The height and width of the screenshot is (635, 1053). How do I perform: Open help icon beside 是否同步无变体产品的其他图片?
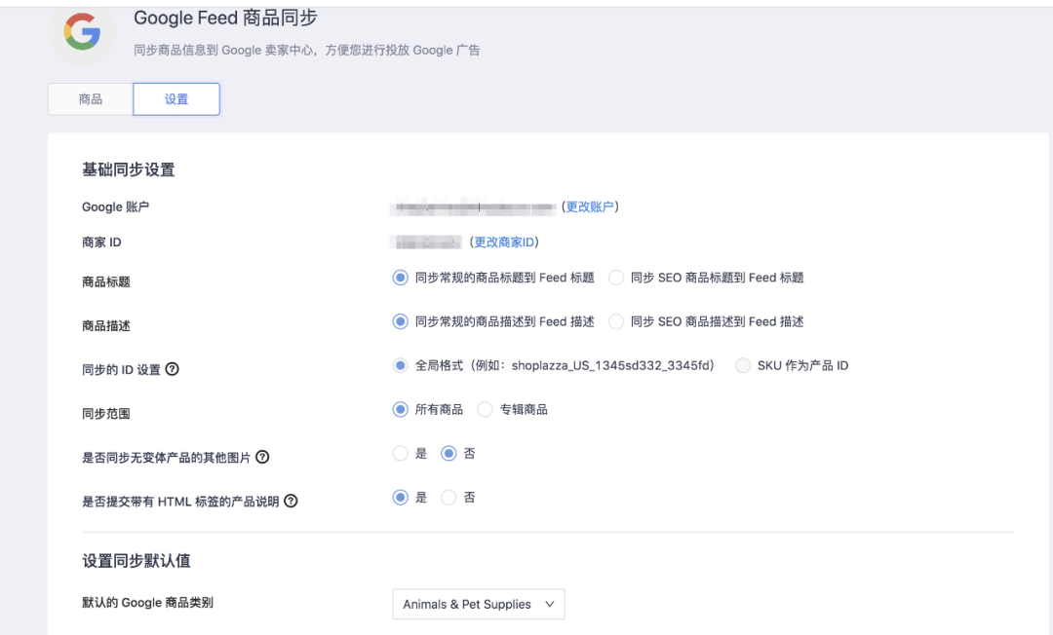262,457
